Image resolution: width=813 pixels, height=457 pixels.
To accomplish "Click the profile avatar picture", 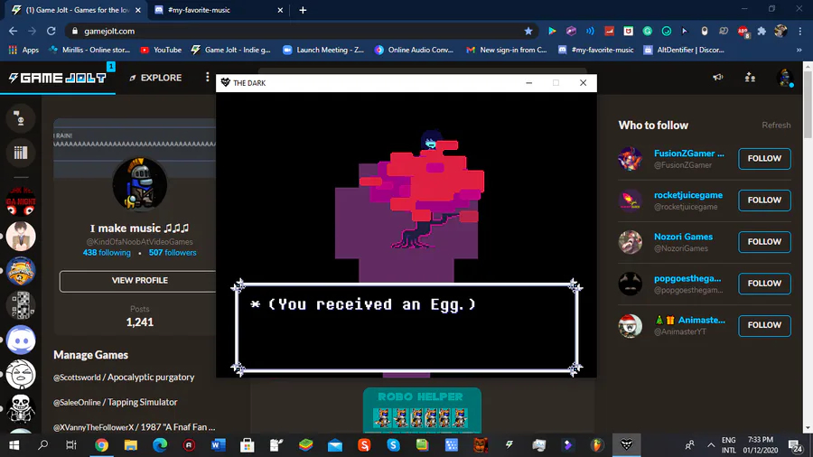I will (139, 184).
